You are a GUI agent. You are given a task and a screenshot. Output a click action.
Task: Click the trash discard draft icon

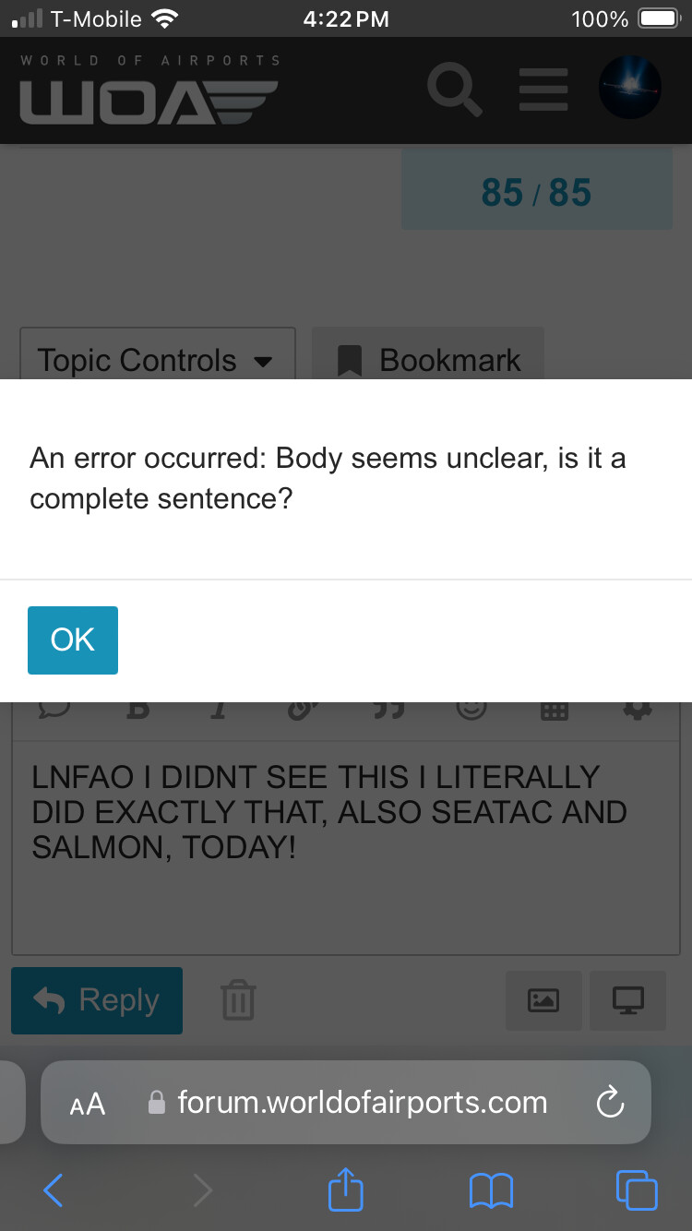pos(238,1000)
